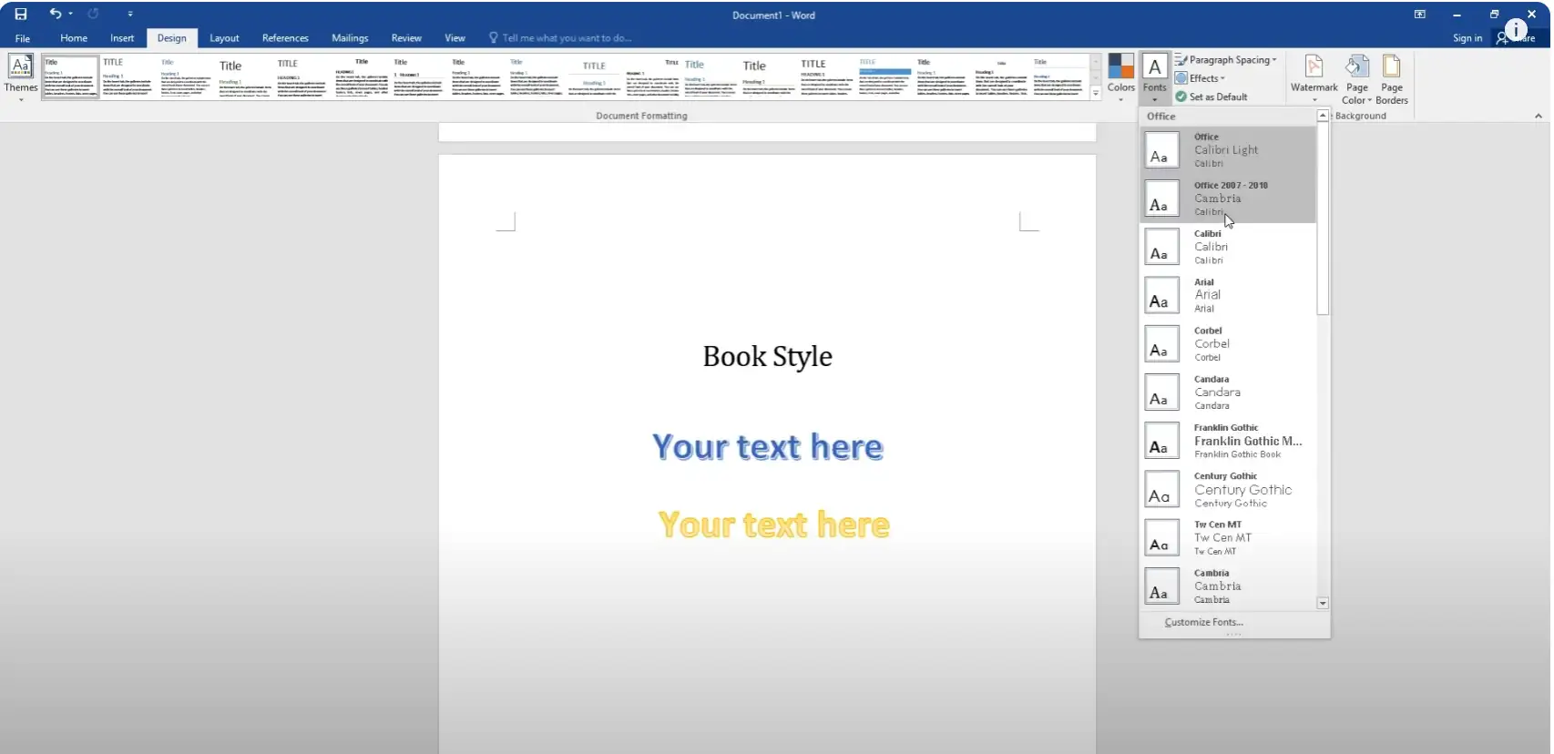Image resolution: width=1554 pixels, height=754 pixels.
Task: Click the Tell me search box
Action: (565, 38)
